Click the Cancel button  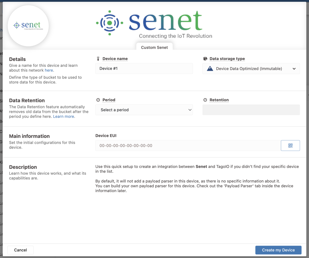click(21, 250)
